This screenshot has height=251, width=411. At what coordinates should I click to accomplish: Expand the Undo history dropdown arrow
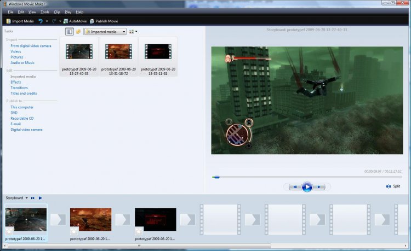point(47,21)
